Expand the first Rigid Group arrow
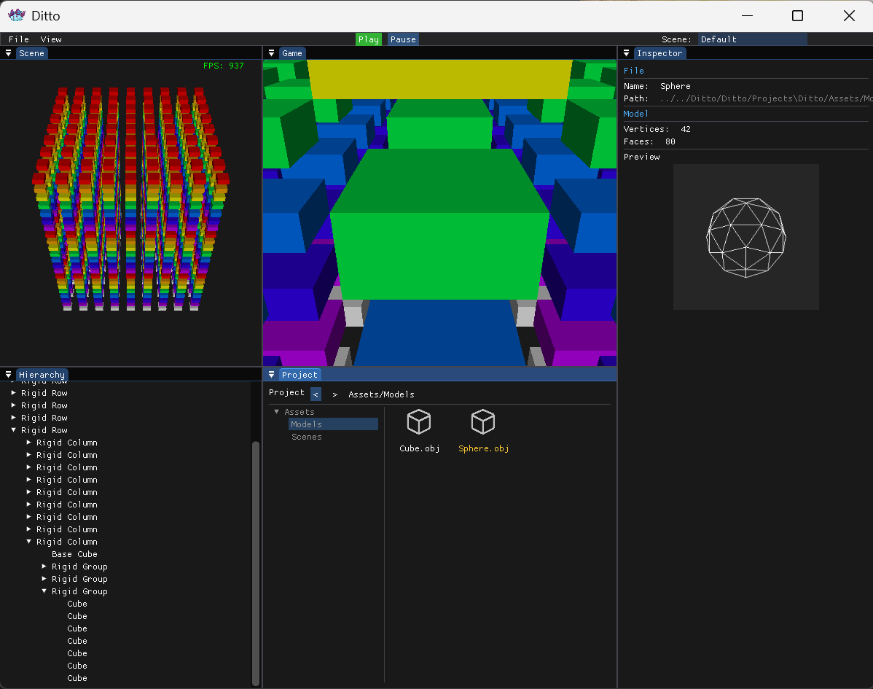Viewport: 873px width, 689px height. (44, 567)
